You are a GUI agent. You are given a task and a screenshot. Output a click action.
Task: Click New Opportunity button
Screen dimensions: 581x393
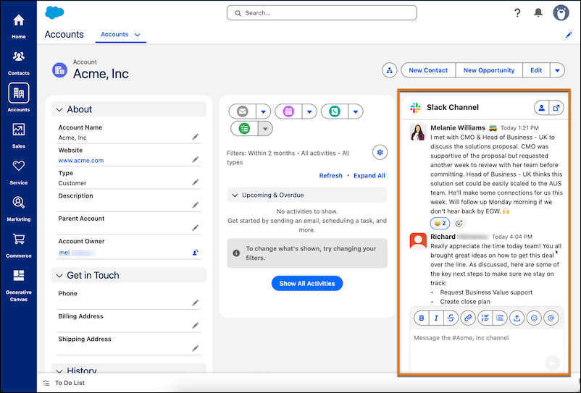point(489,70)
